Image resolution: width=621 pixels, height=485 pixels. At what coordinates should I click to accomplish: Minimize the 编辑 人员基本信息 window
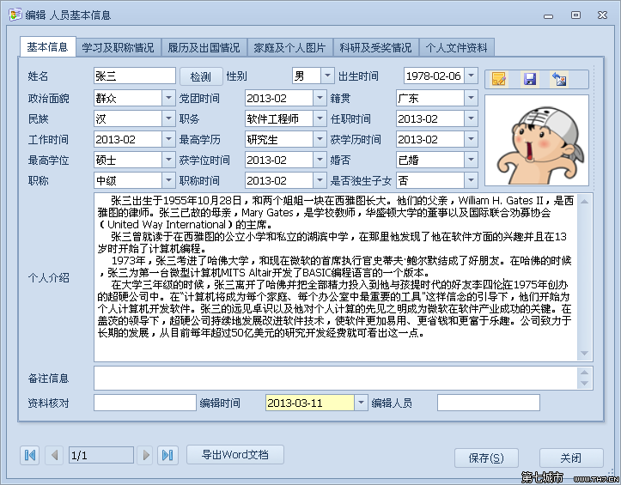point(549,16)
